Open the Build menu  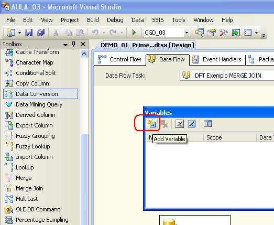[x=93, y=20]
